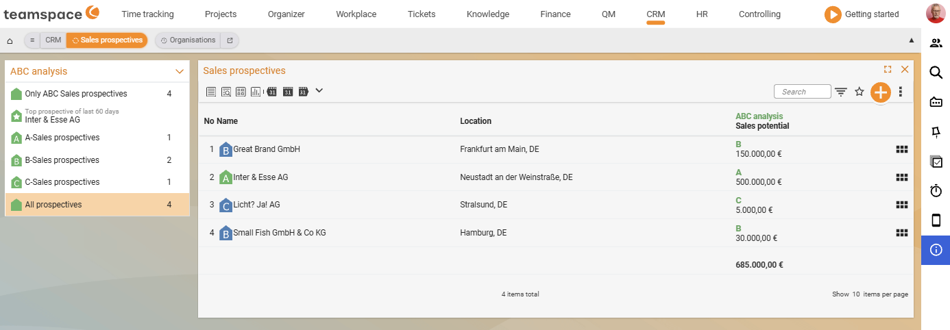
Task: Open the HR menu
Action: 702,14
